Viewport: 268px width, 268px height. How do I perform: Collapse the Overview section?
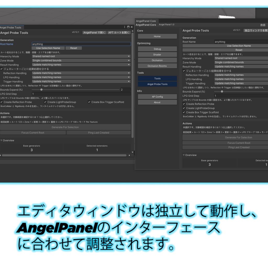coord(2,140)
